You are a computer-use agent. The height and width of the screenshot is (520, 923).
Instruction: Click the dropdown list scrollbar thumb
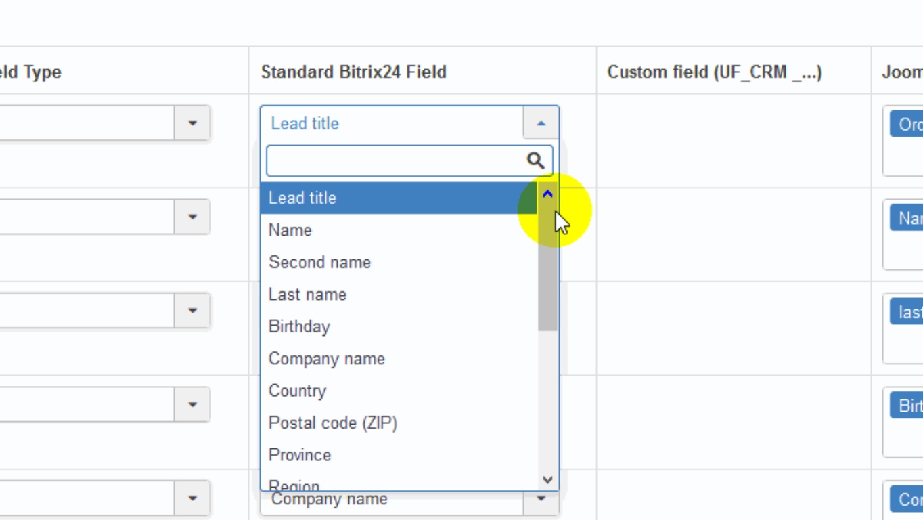point(547,271)
